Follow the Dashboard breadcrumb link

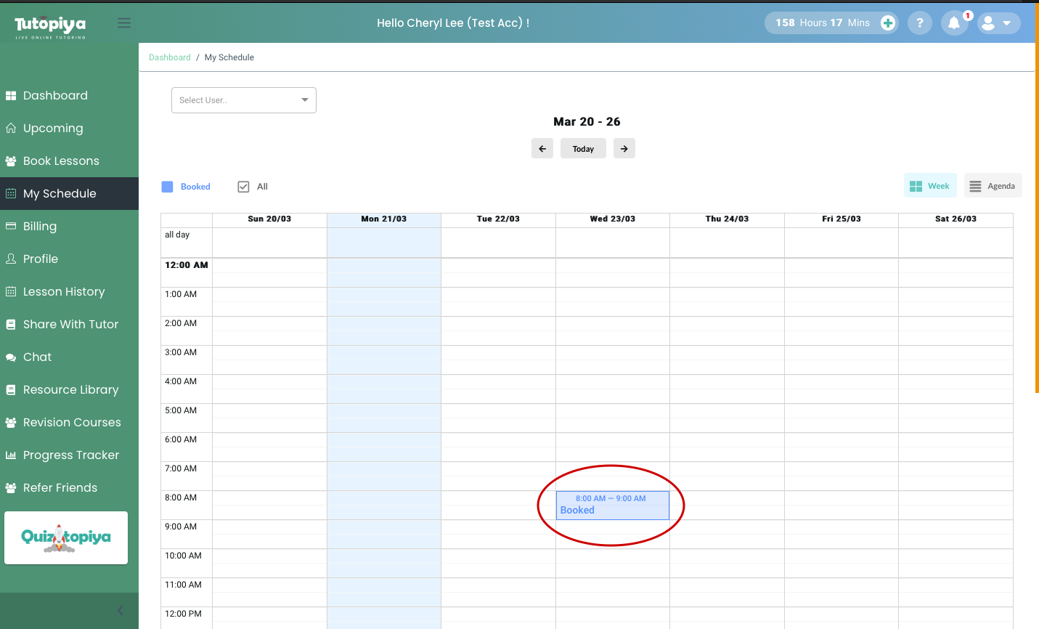tap(169, 57)
